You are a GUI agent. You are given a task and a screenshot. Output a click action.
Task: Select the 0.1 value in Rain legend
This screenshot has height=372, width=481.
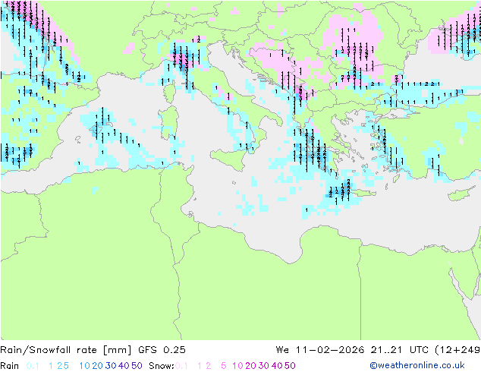tap(33, 366)
